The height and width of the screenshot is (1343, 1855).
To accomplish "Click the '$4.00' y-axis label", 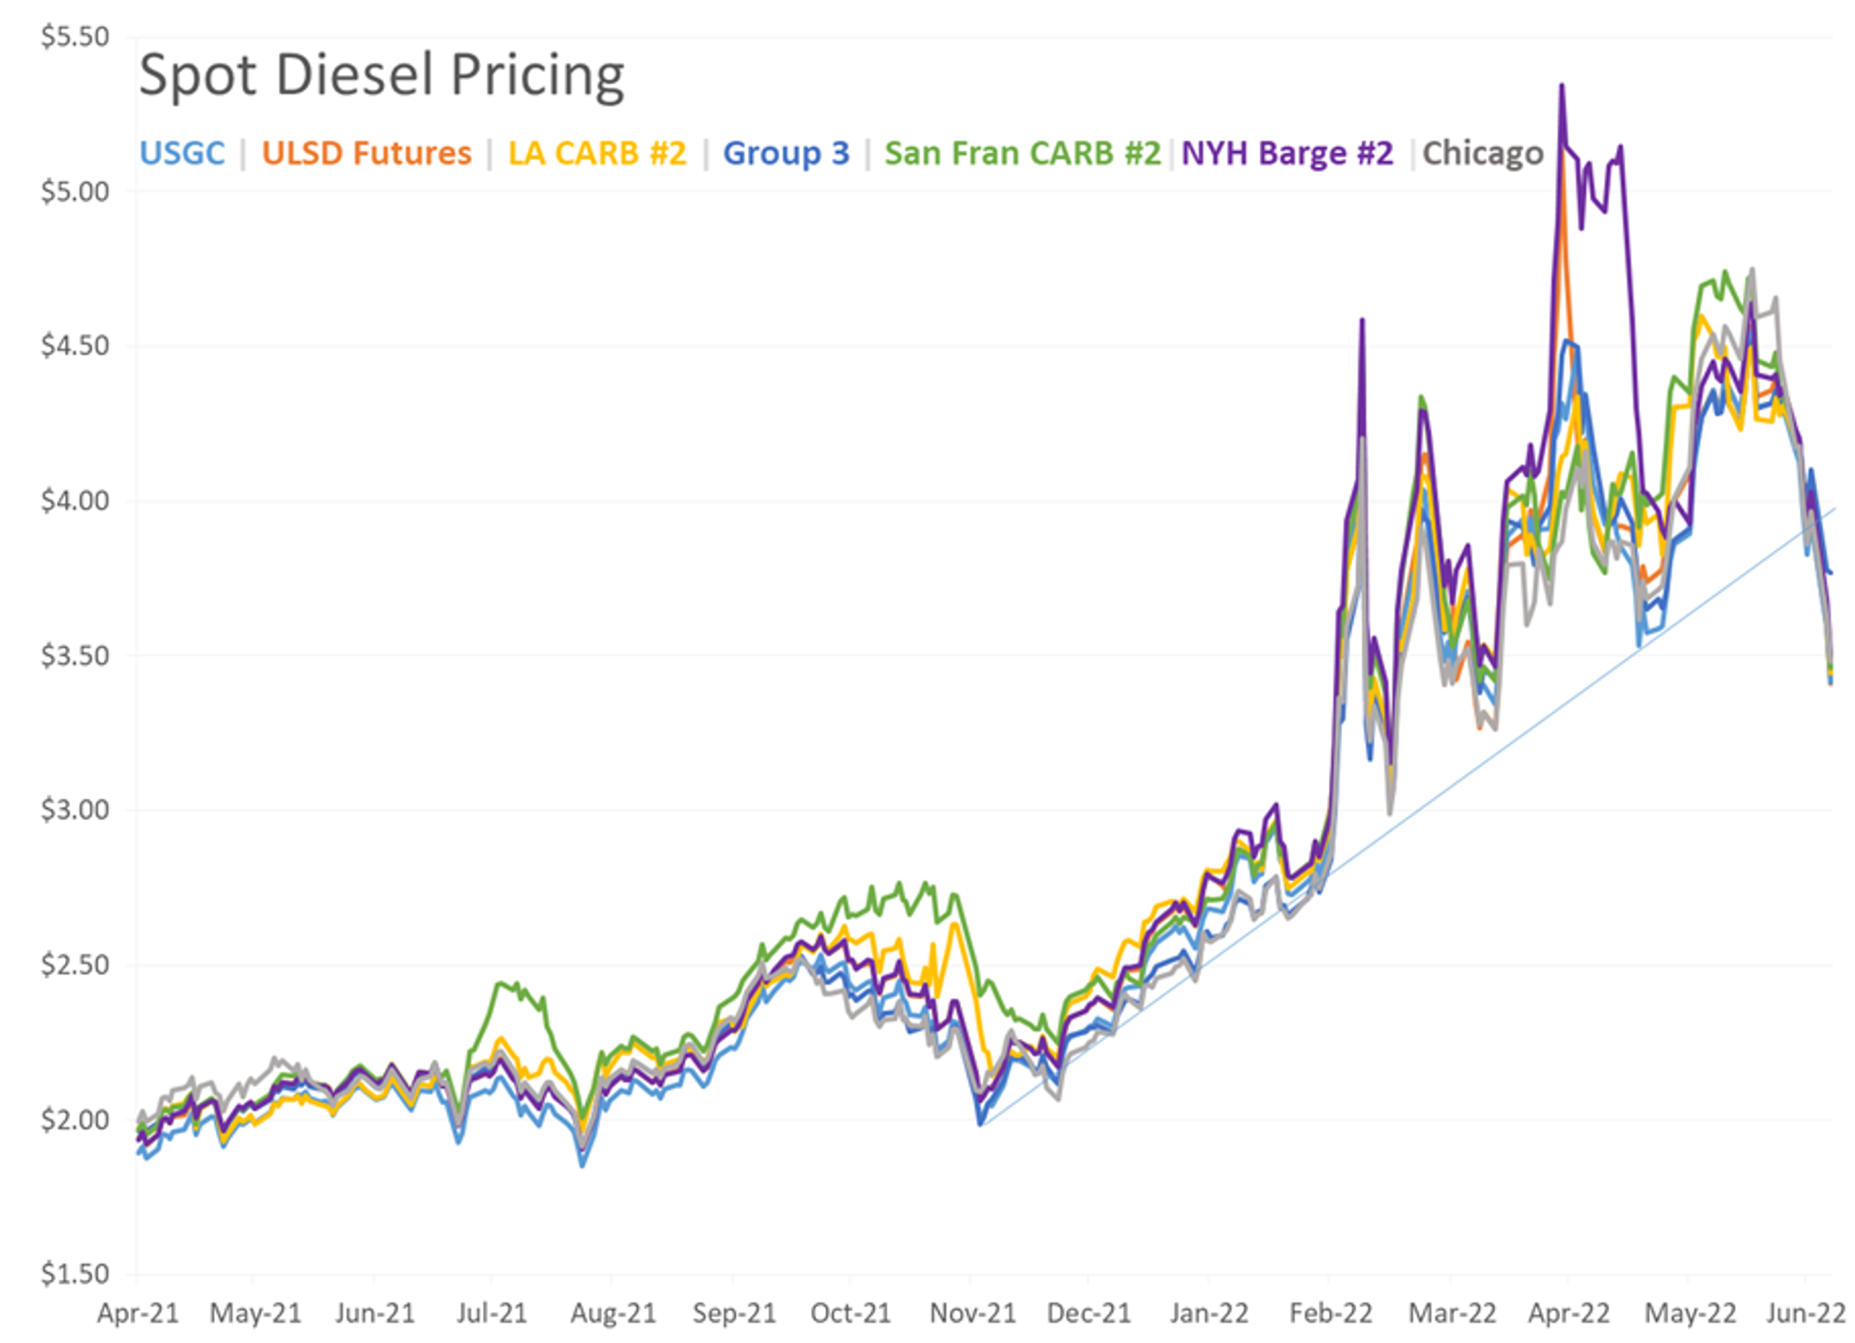I will click(75, 500).
